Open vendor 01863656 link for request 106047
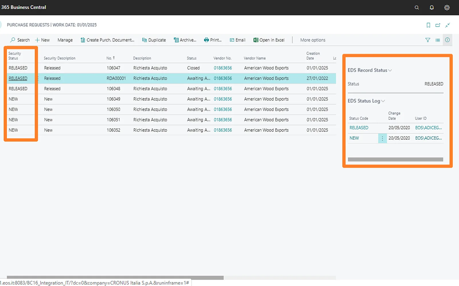Image resolution: width=459 pixels, height=286 pixels. coord(223,68)
